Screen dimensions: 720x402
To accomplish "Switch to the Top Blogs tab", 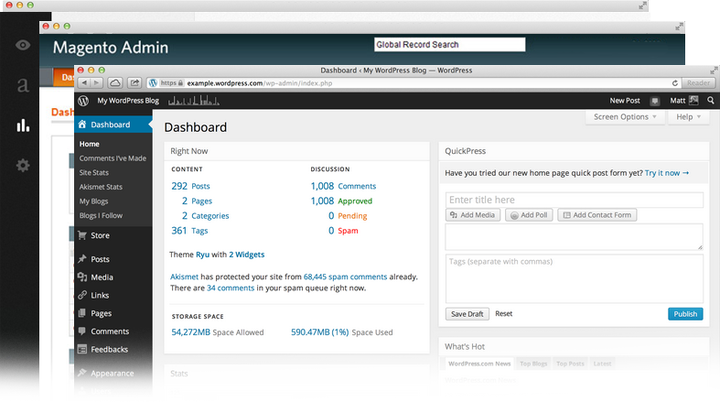I will coord(533,364).
